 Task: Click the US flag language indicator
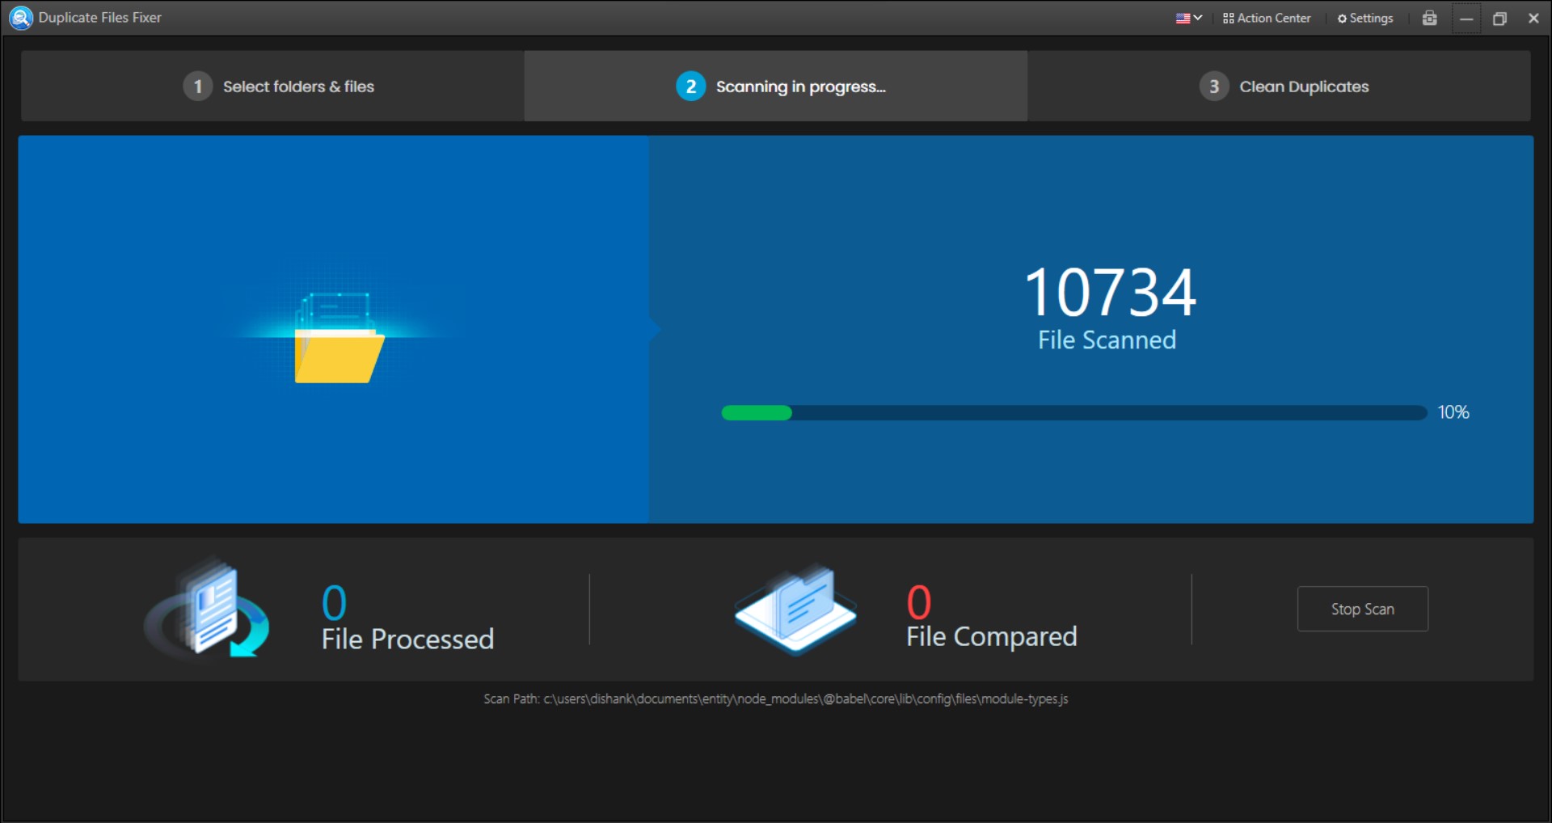1183,17
